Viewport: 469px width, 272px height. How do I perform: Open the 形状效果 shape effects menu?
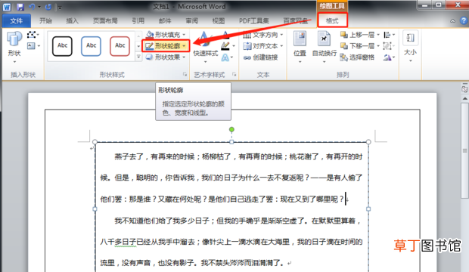[166, 57]
